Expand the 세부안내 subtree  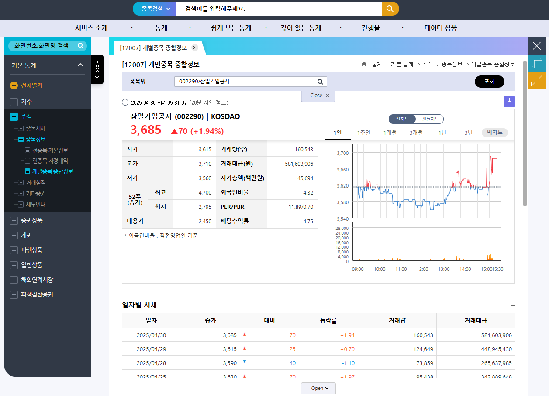coord(21,204)
